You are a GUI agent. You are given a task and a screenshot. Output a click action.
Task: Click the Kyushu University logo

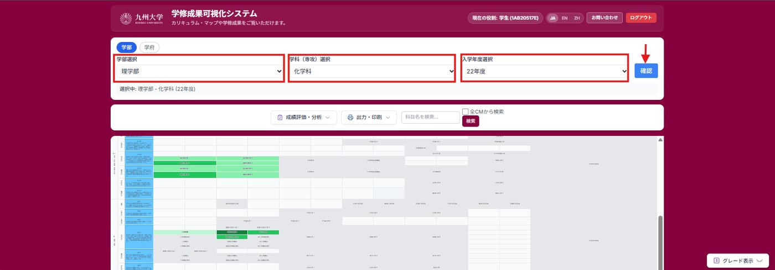142,18
